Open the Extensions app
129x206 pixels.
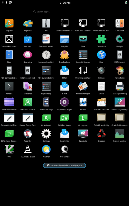point(101,39)
